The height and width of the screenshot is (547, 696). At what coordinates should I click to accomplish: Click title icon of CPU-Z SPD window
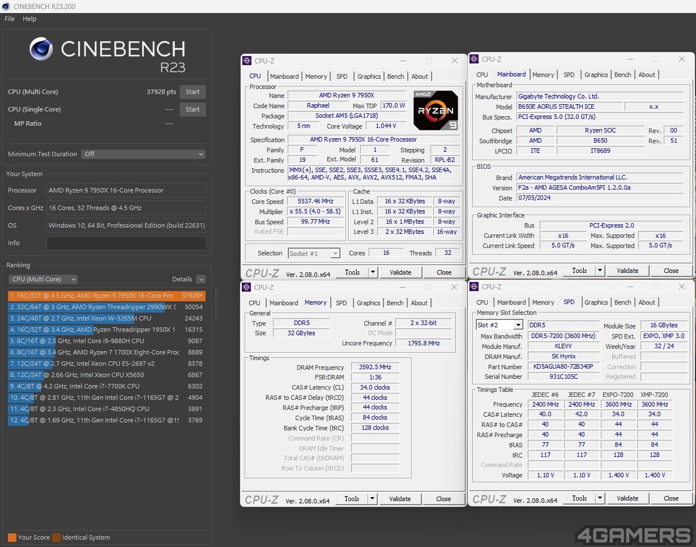pos(474,287)
